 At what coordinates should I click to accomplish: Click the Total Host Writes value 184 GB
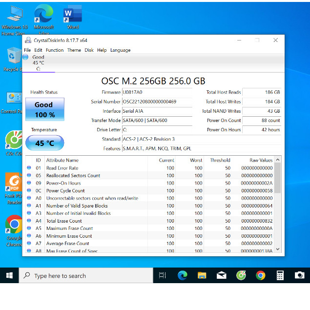tap(262, 102)
